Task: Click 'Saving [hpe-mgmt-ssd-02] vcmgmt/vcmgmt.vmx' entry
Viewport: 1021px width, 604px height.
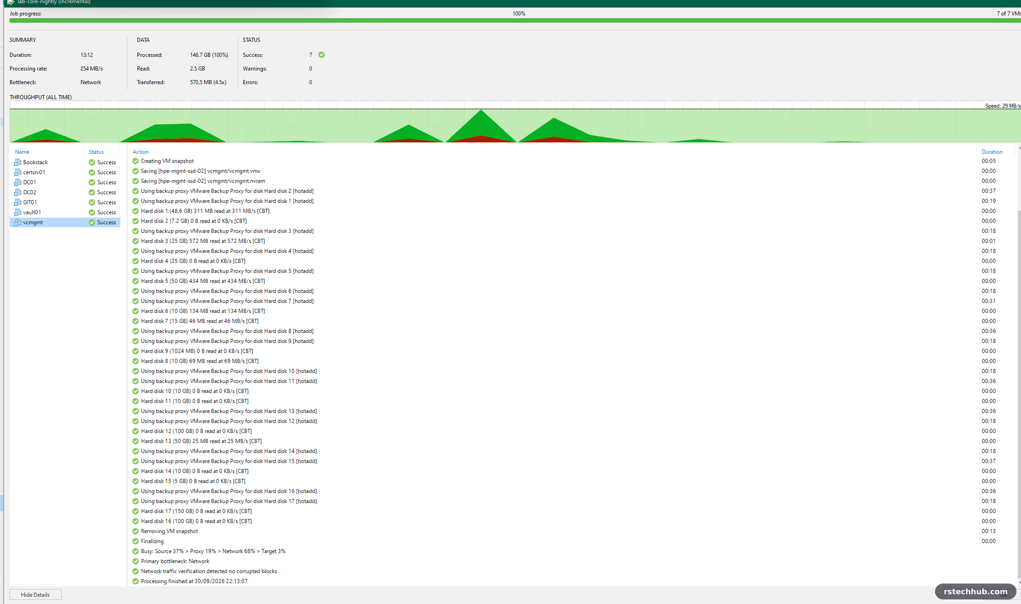Action: tap(201, 171)
